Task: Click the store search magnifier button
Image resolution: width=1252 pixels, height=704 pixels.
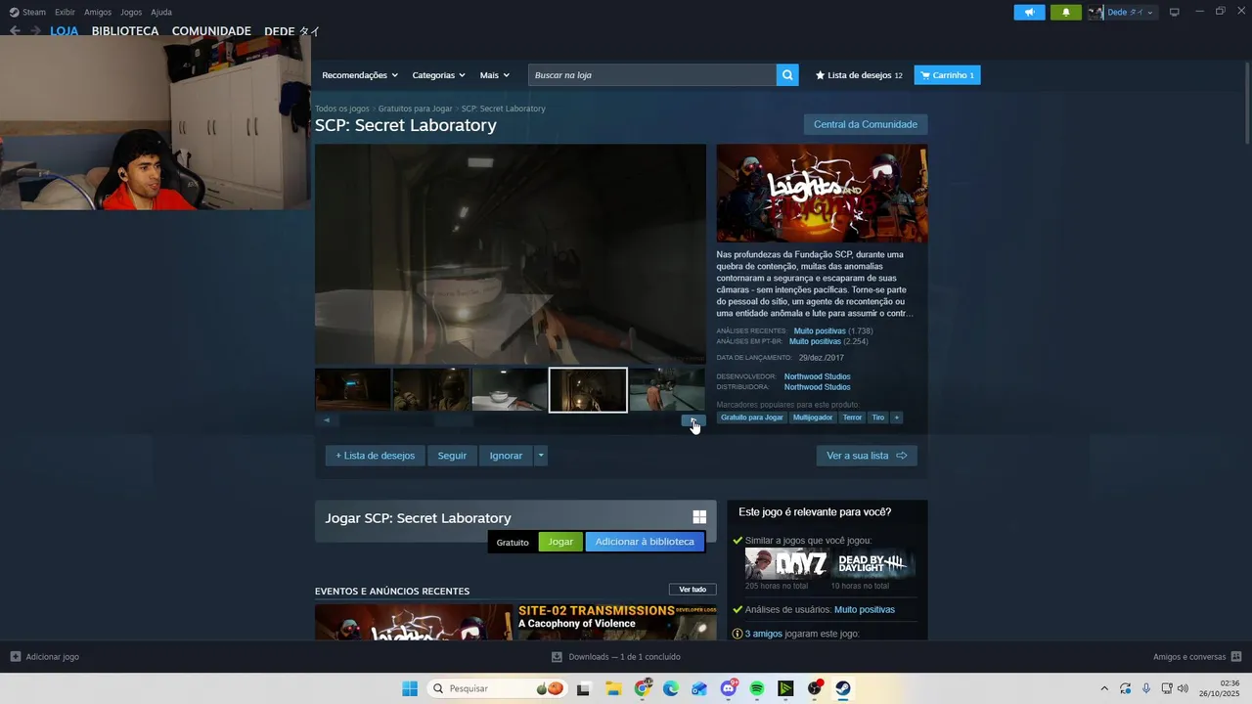Action: click(x=787, y=75)
